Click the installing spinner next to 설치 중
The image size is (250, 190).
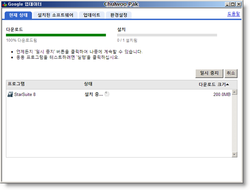click(x=107, y=94)
